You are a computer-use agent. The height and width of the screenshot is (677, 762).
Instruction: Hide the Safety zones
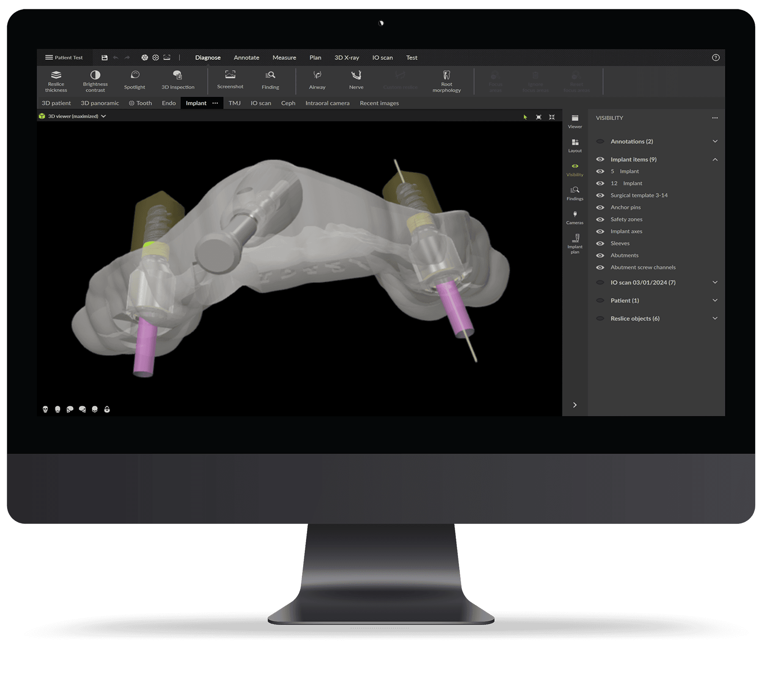600,219
